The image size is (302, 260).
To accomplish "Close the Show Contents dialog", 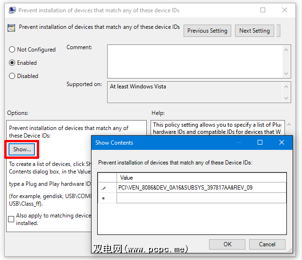I will [282, 143].
